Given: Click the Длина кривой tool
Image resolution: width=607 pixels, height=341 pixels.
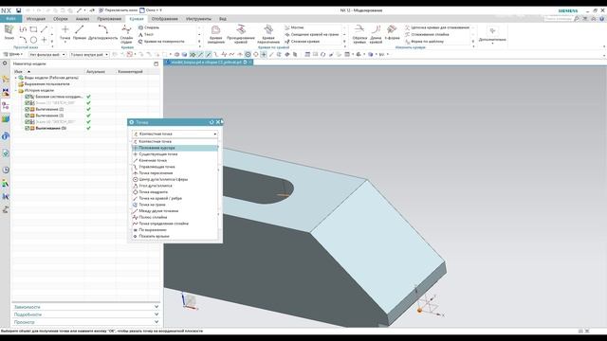Looking at the screenshot, I should pos(376,34).
